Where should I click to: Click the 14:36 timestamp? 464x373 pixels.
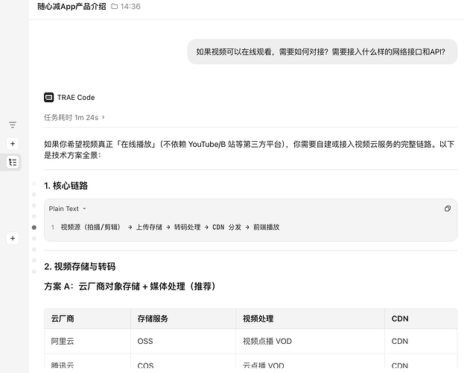point(130,6)
